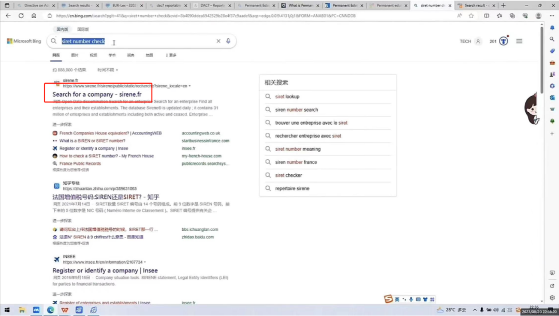Open Register or identify a company | Insee heading
Image resolution: width=559 pixels, height=316 pixels.
coord(105,270)
